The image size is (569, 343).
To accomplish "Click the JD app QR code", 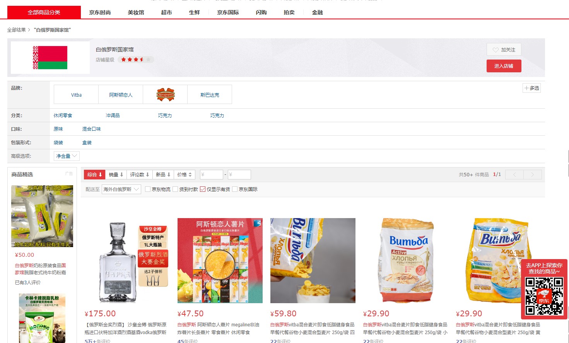I will pyautogui.click(x=544, y=296).
